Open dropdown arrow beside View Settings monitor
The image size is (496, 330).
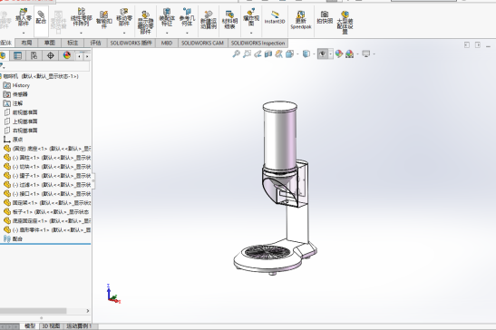[x=374, y=54]
